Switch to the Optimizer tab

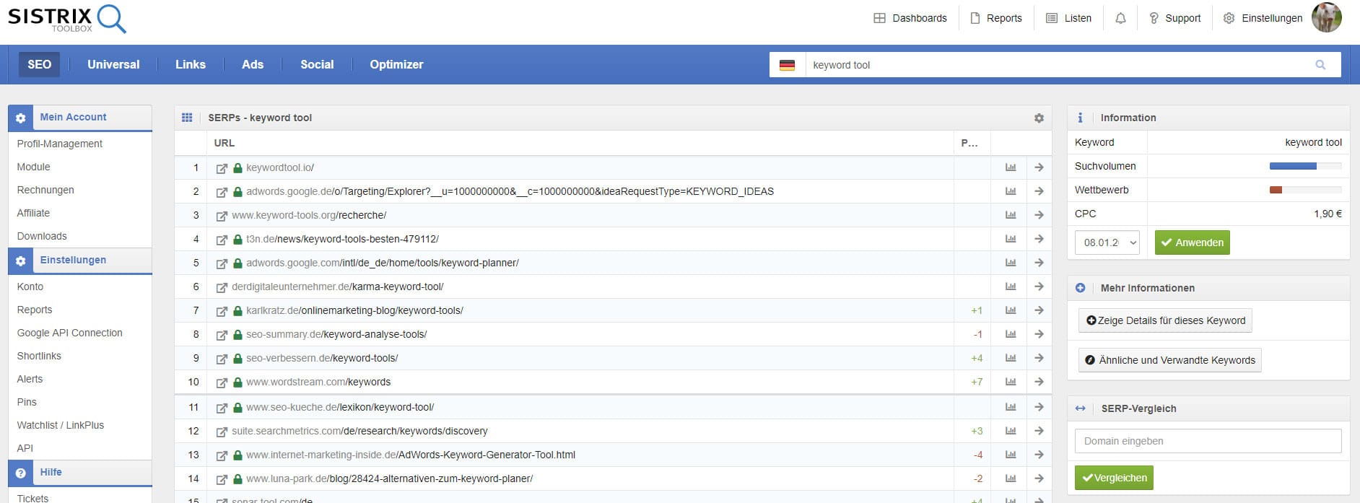pyautogui.click(x=396, y=64)
